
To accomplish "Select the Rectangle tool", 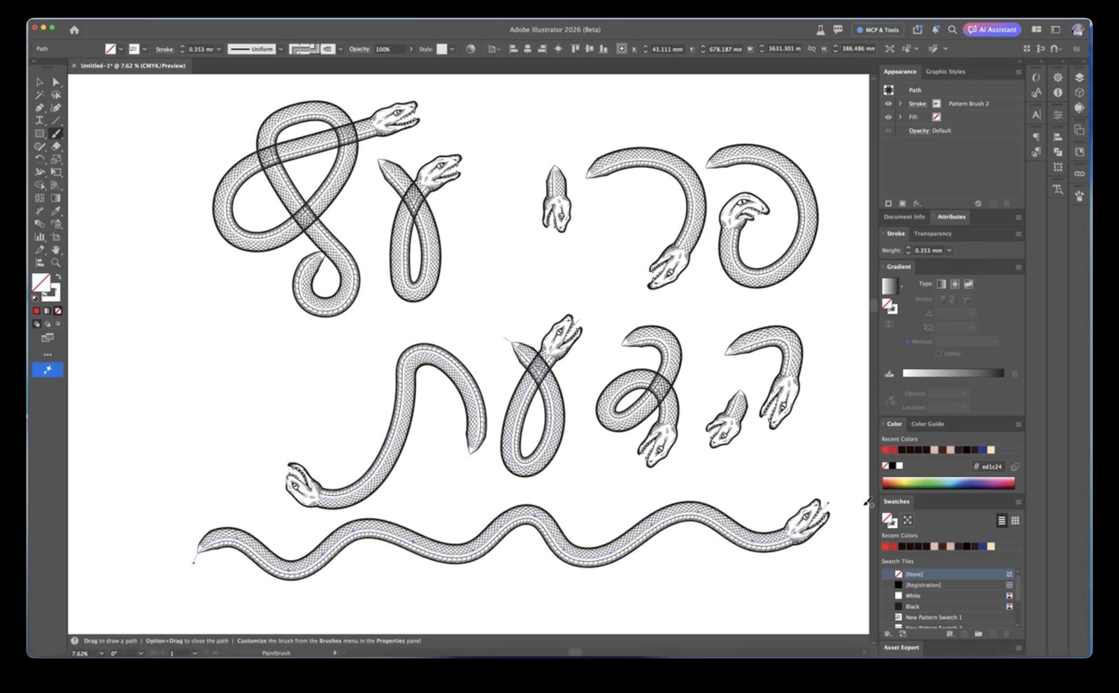I will click(x=40, y=134).
